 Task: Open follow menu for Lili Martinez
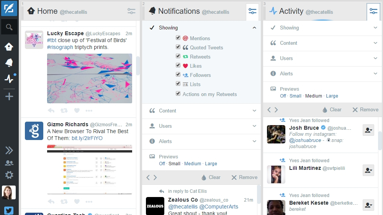click(x=368, y=170)
